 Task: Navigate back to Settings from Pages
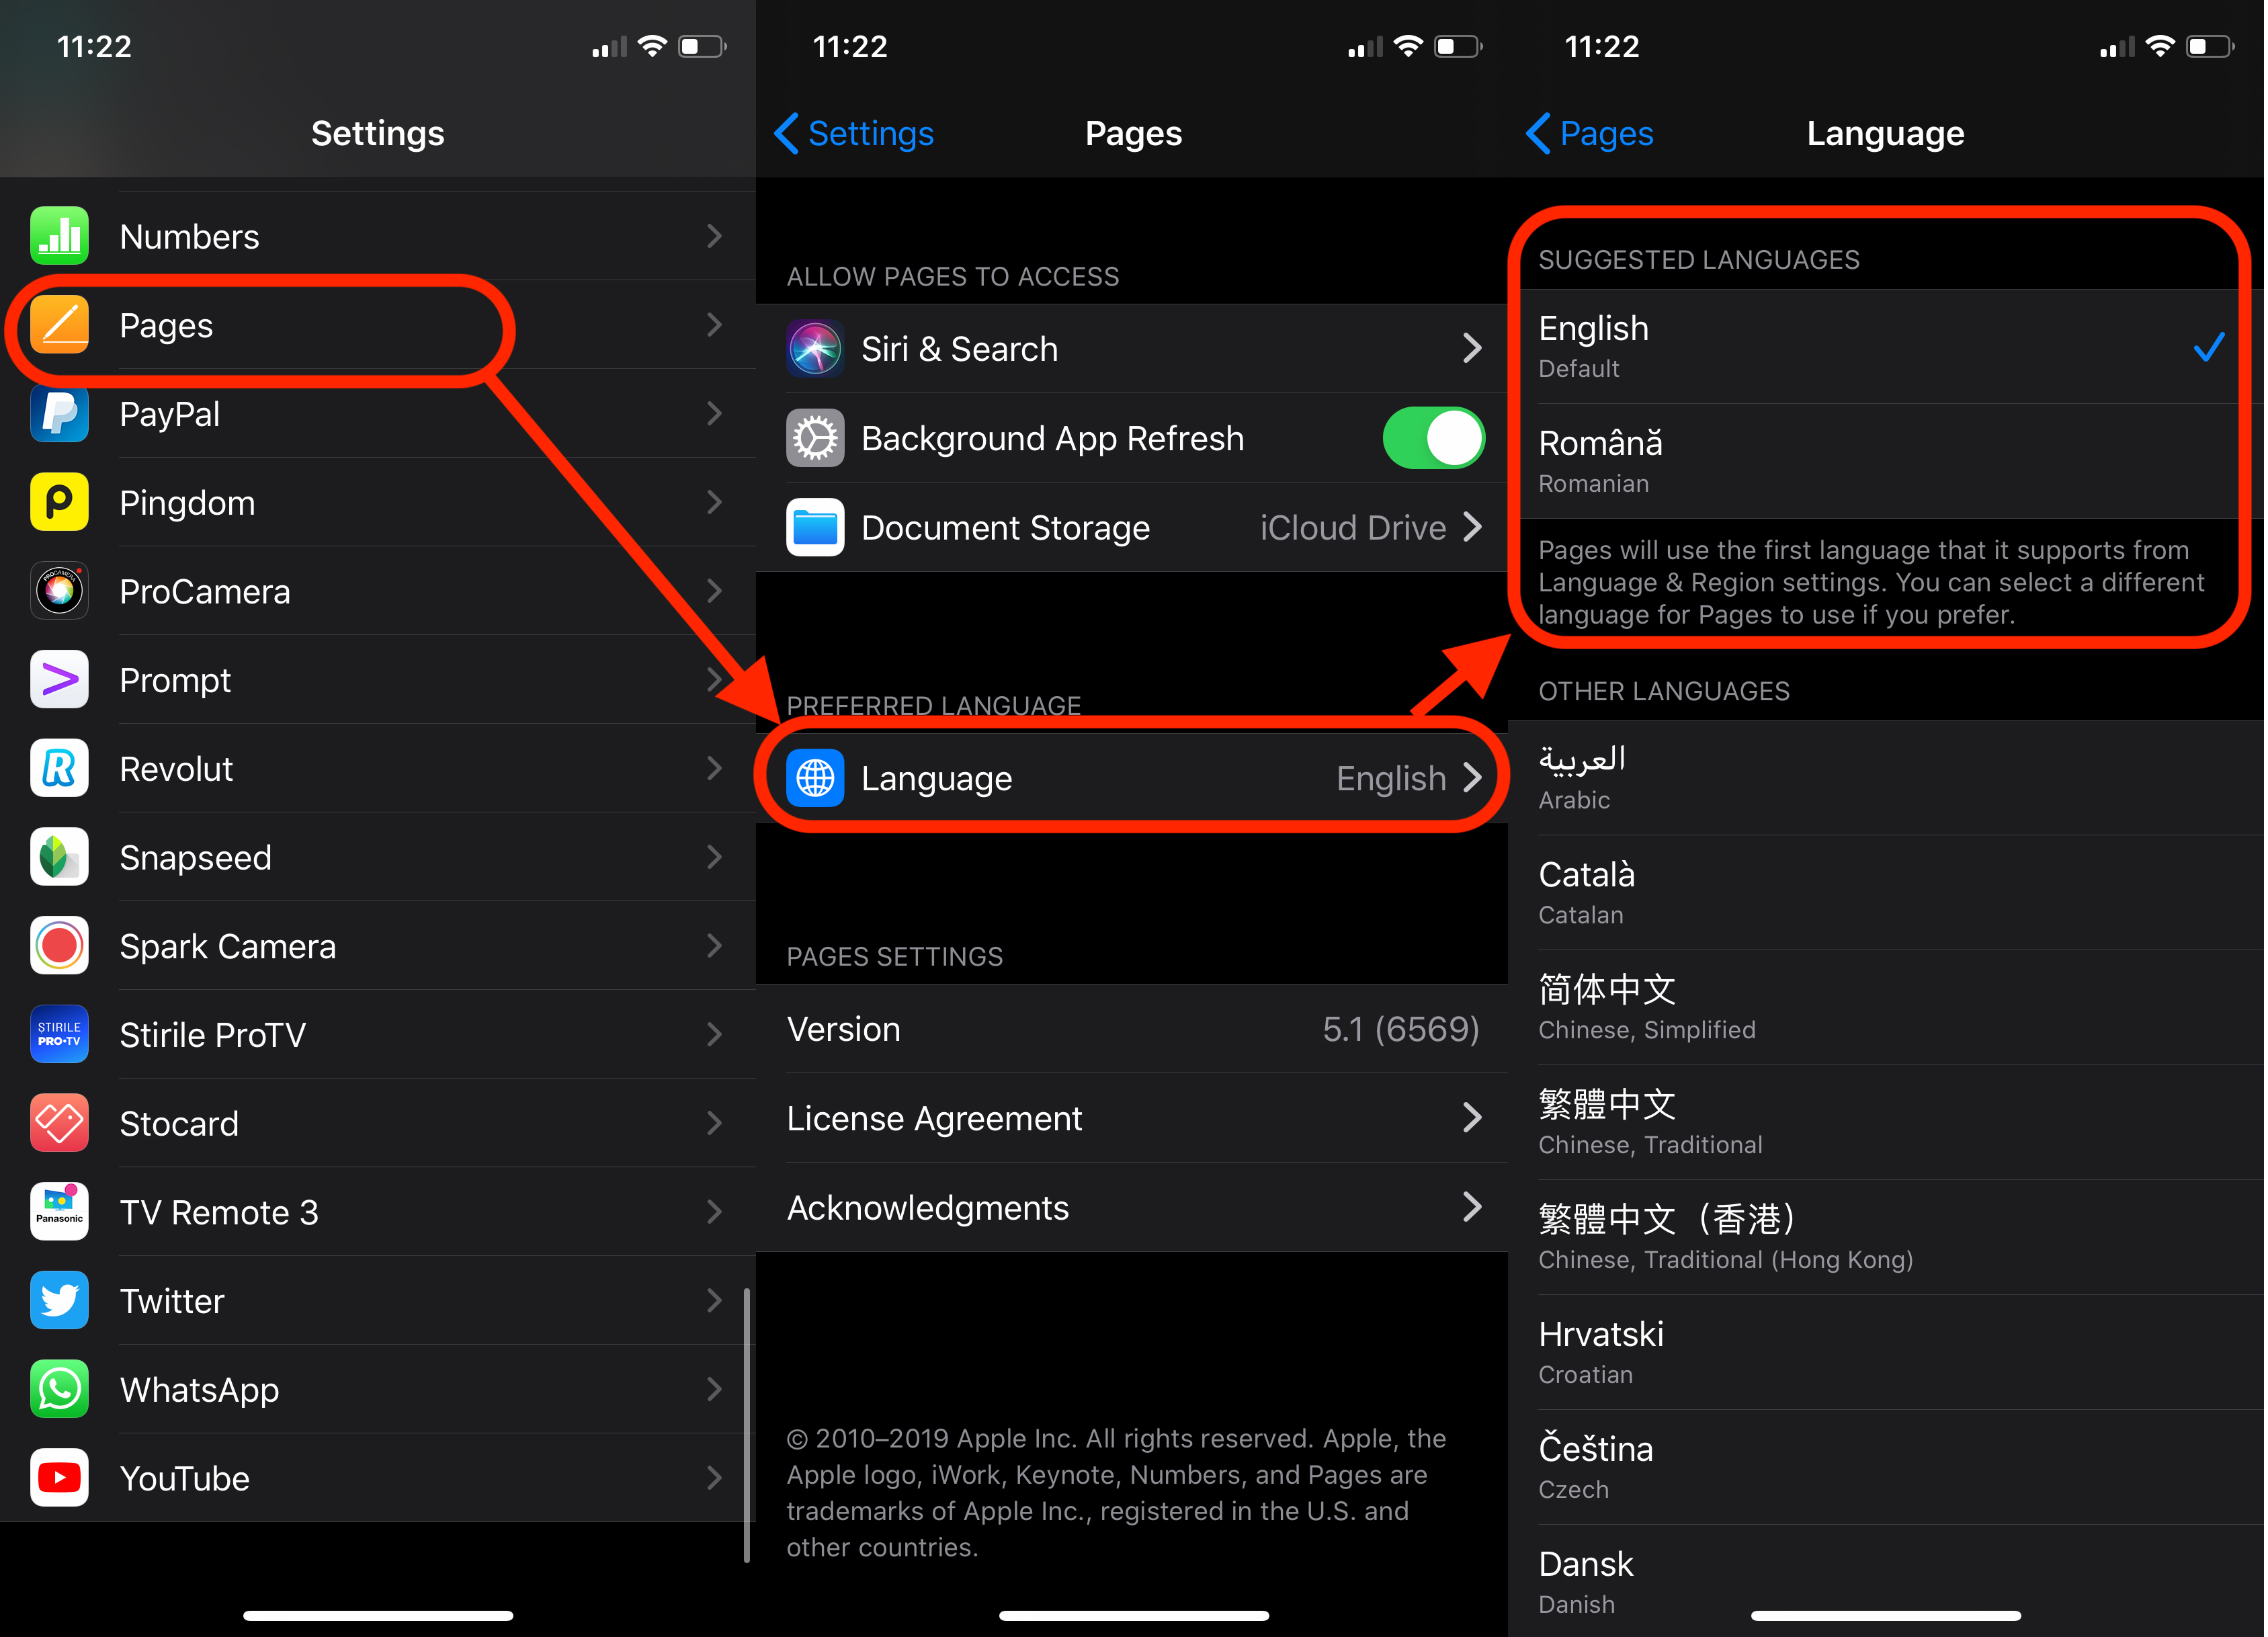click(845, 132)
